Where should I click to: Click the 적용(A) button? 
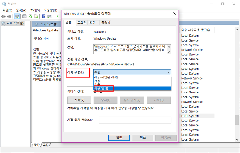[166, 138]
